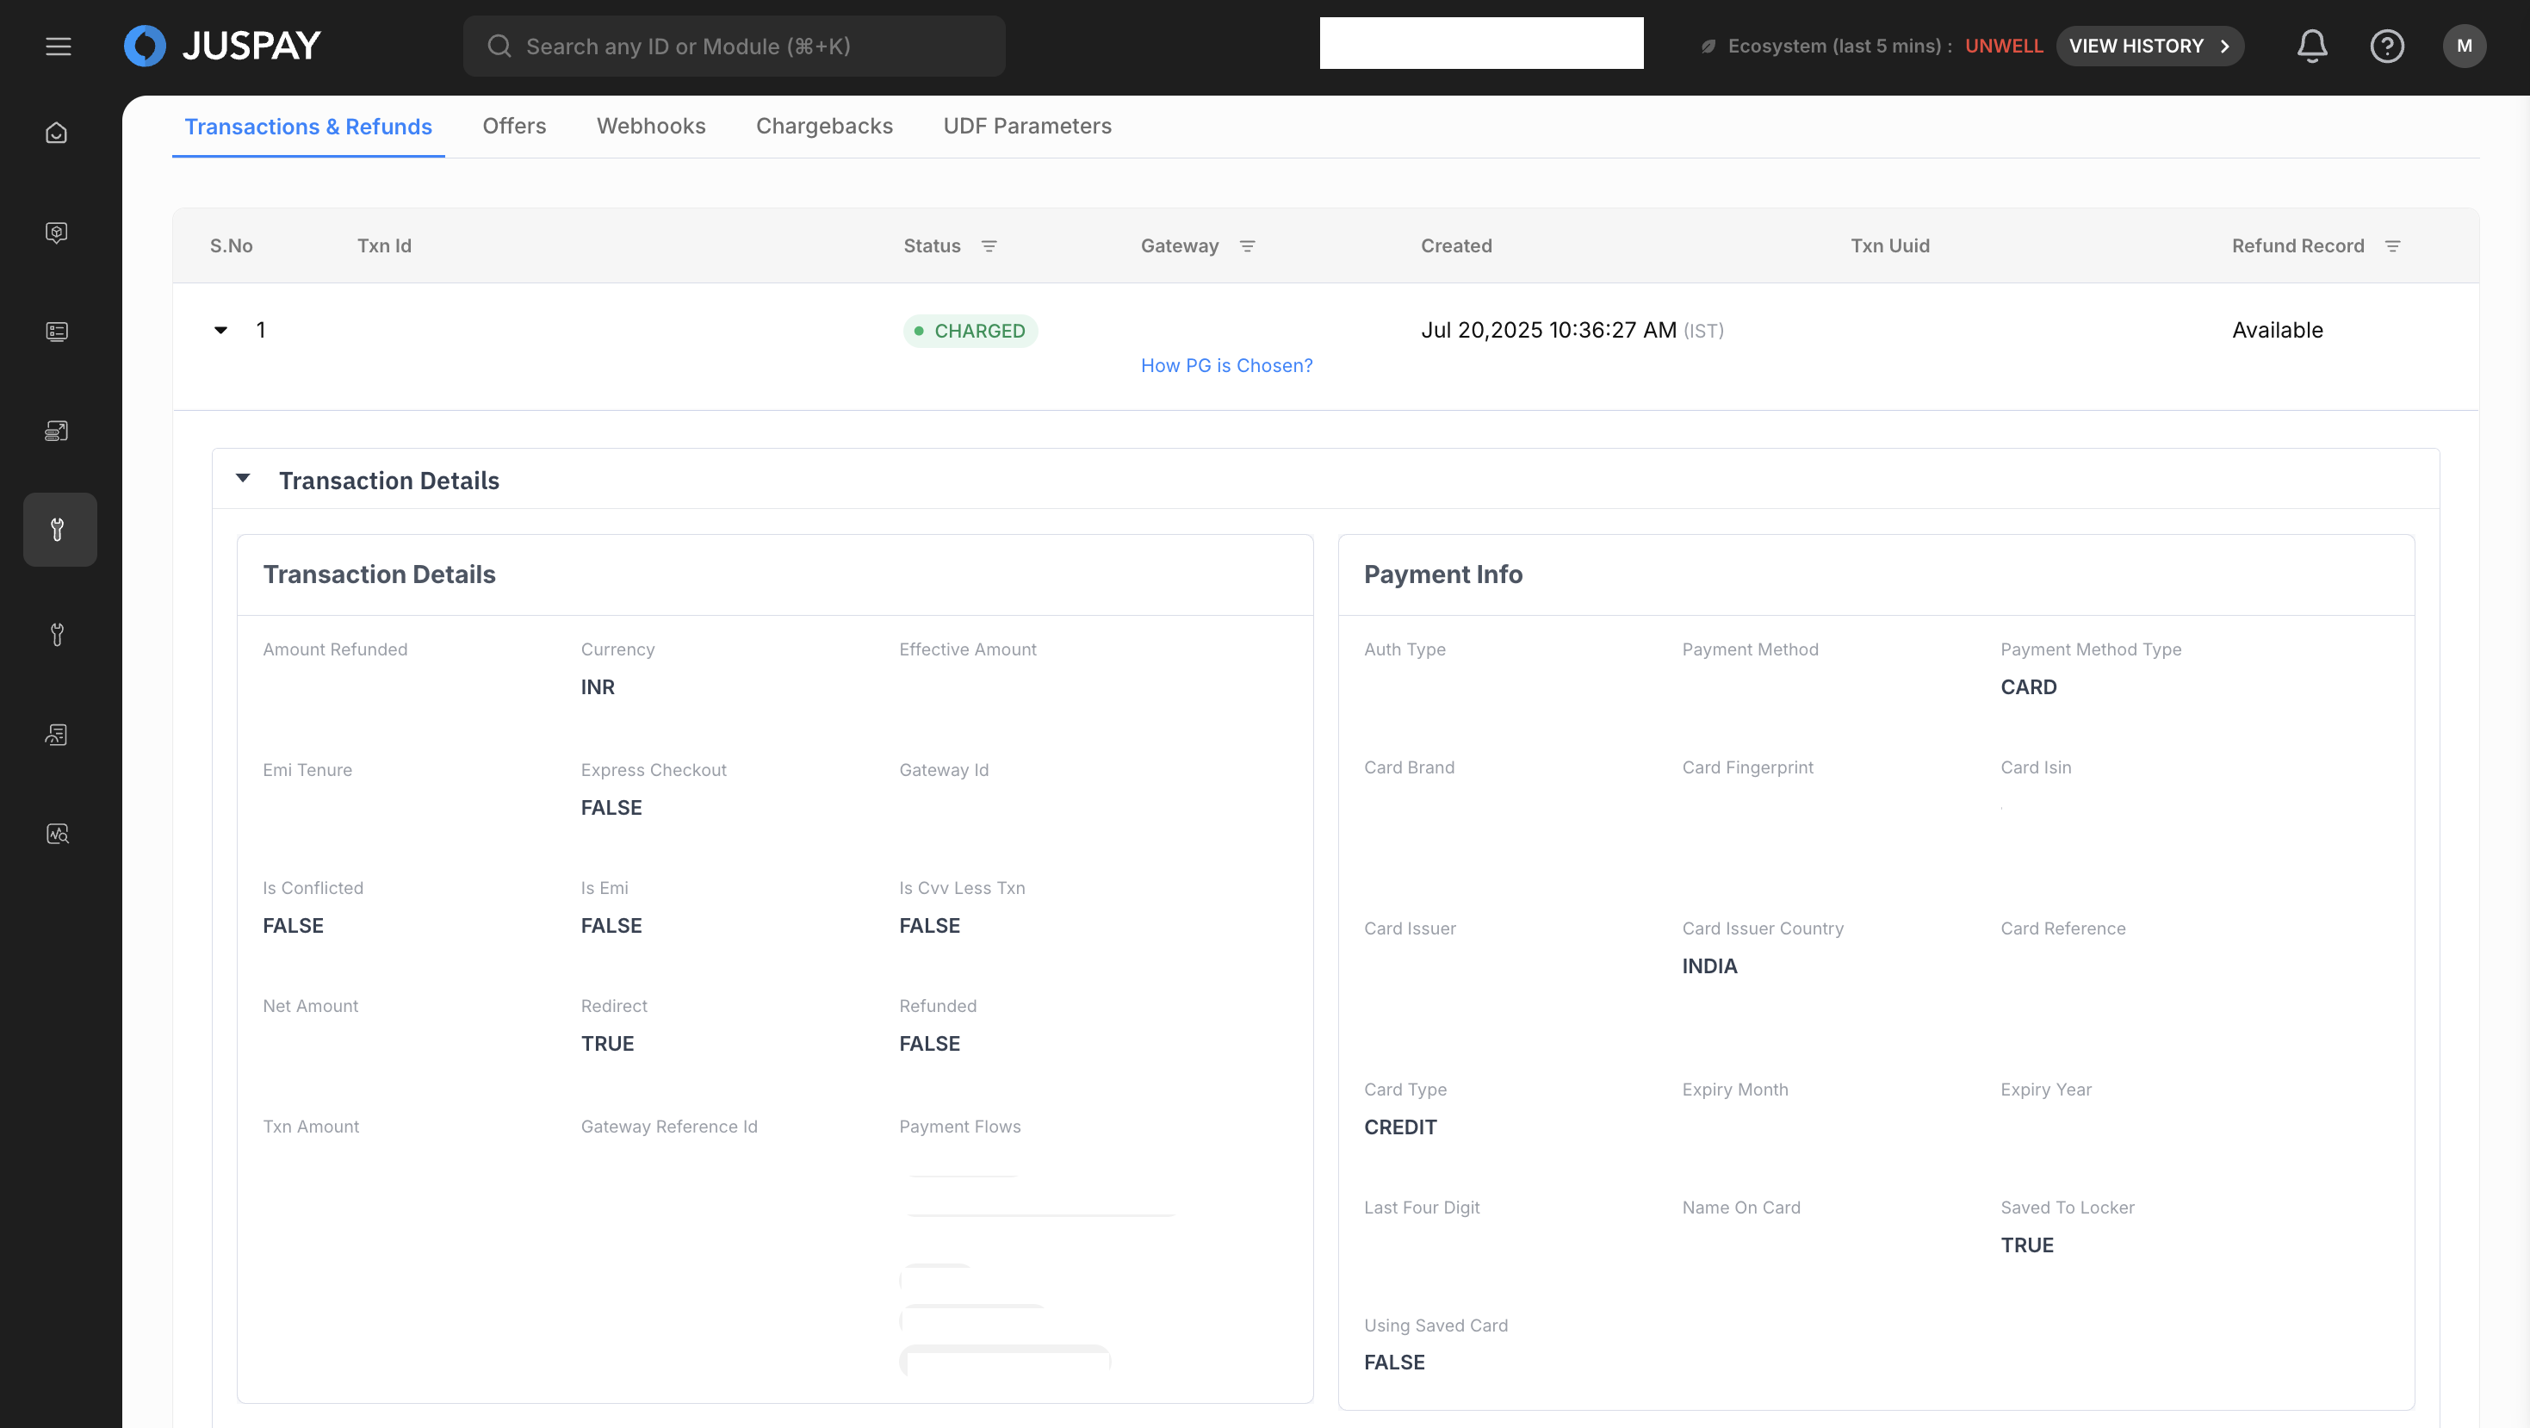The height and width of the screenshot is (1428, 2530).
Task: Open the UDF Parameters tab
Action: coord(1026,127)
